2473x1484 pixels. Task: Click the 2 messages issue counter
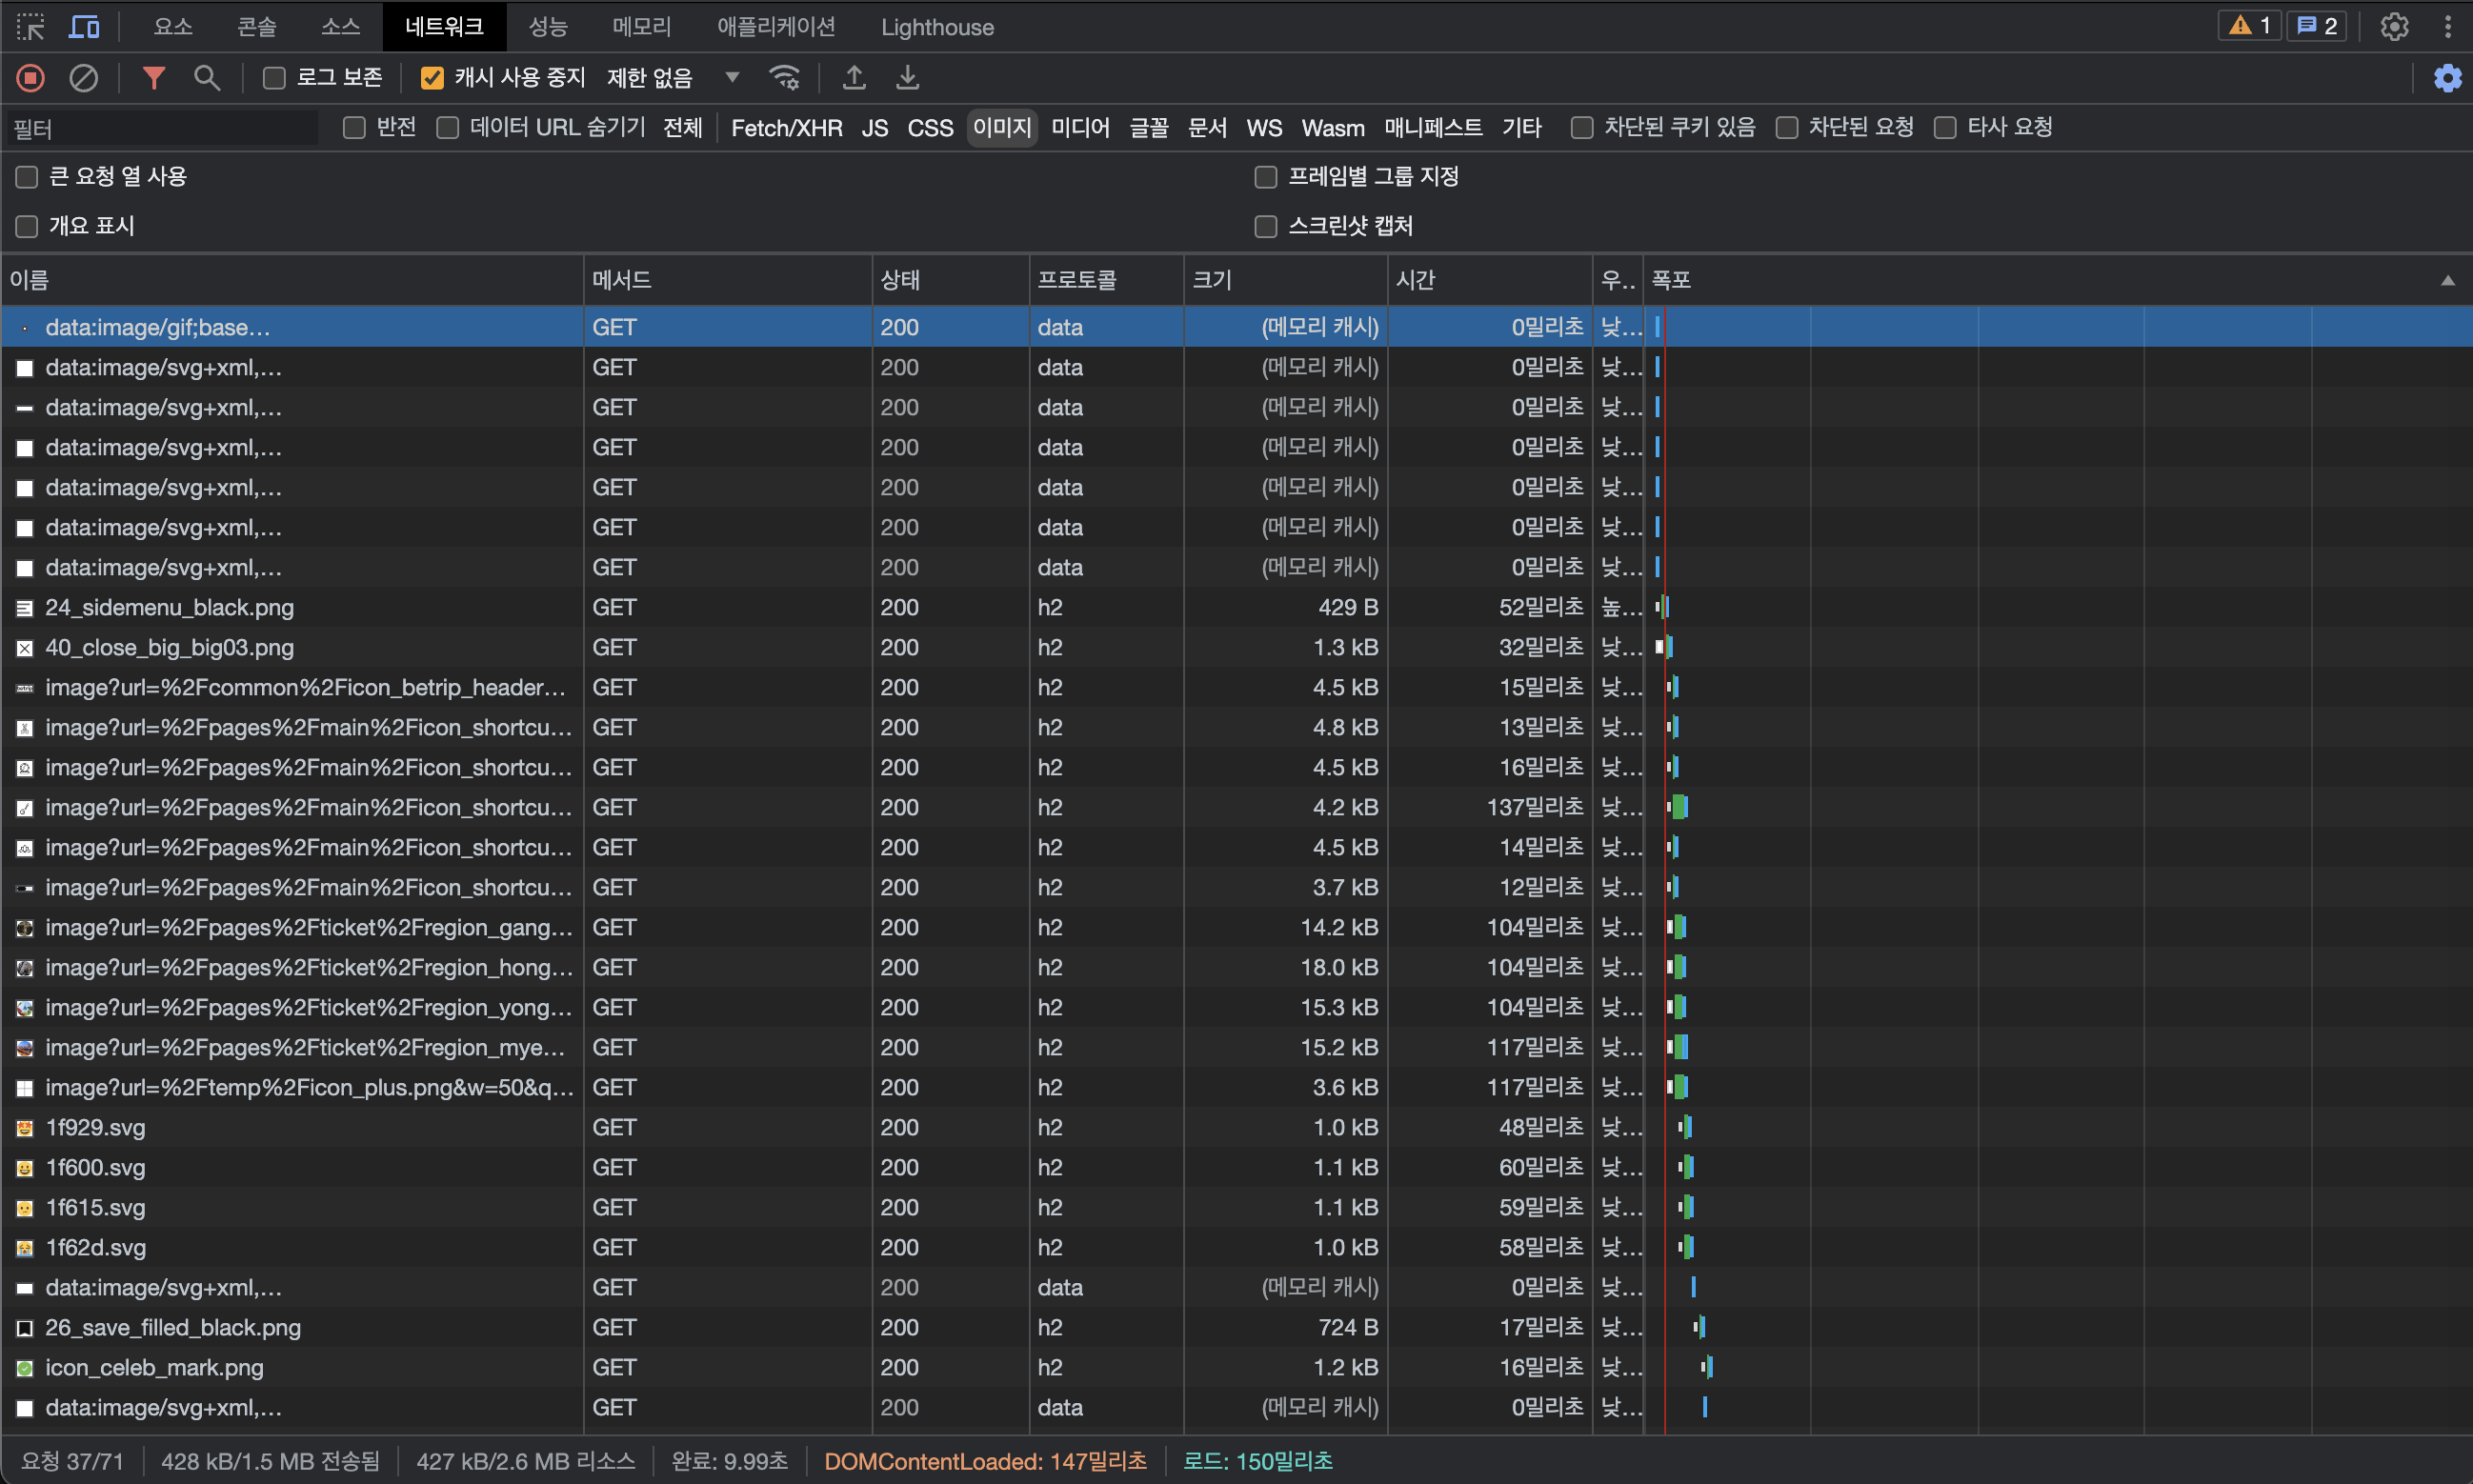pyautogui.click(x=2316, y=27)
